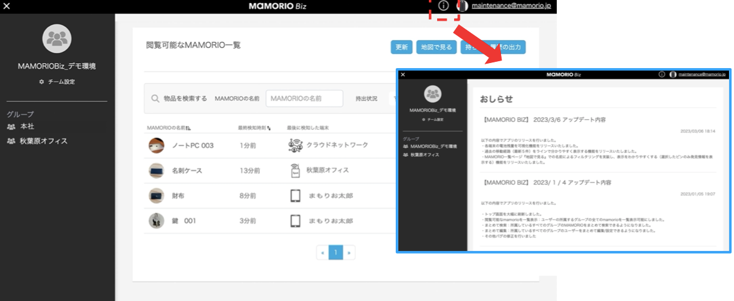This screenshot has height=301, width=734.
Task: Click the 地図で見る map view button
Action: pyautogui.click(x=436, y=47)
